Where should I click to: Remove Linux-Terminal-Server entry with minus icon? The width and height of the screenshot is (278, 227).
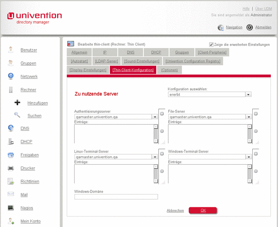tap(162, 171)
